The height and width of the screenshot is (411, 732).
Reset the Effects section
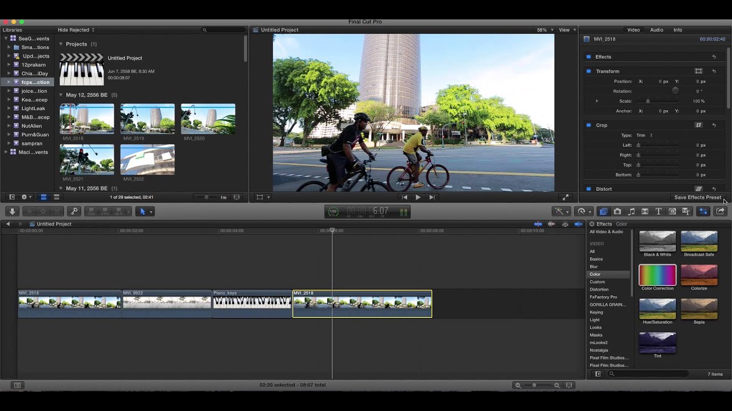click(714, 57)
